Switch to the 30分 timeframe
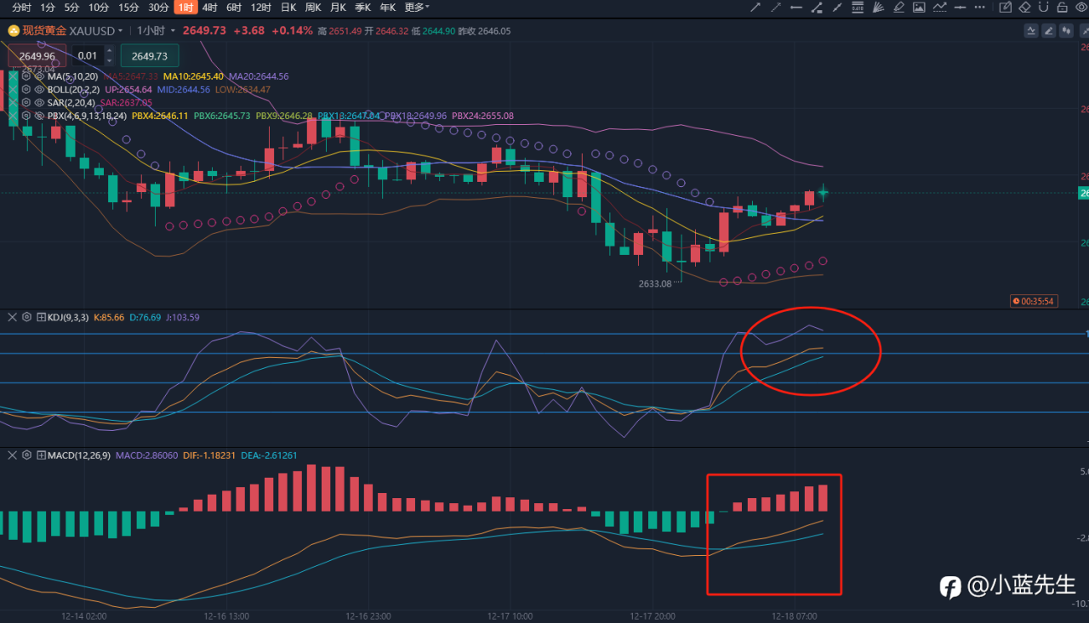Screen dimensions: 1089x623 (x=158, y=8)
